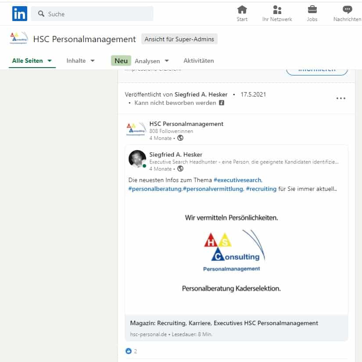This screenshot has height=362, width=362.
Task: Click the like reaction icon with count 2
Action: click(x=129, y=351)
